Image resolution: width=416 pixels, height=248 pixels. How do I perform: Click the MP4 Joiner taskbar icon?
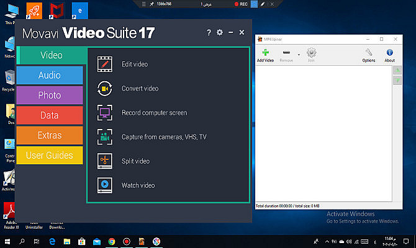(142, 241)
